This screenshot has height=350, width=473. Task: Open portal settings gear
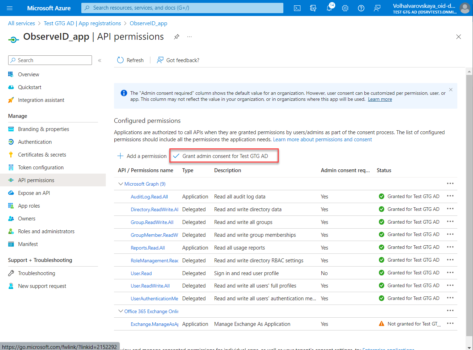[345, 8]
